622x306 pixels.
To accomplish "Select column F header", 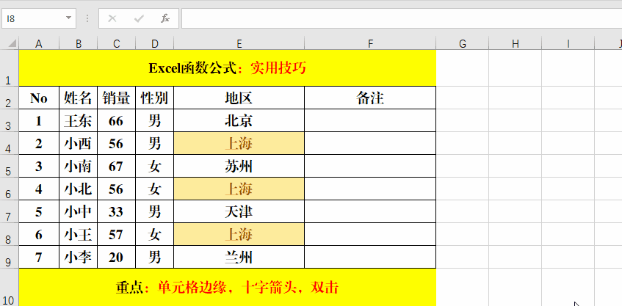I will tap(370, 43).
